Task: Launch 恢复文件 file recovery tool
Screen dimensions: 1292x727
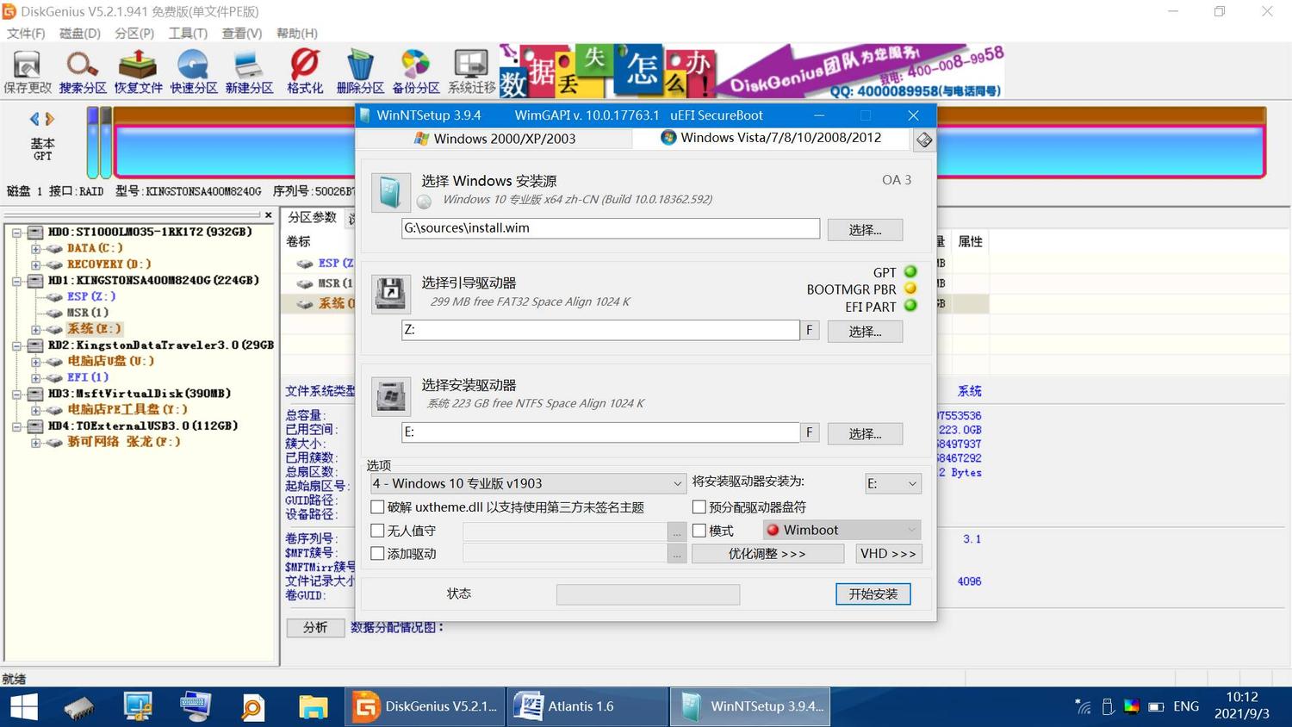Action: [x=138, y=71]
